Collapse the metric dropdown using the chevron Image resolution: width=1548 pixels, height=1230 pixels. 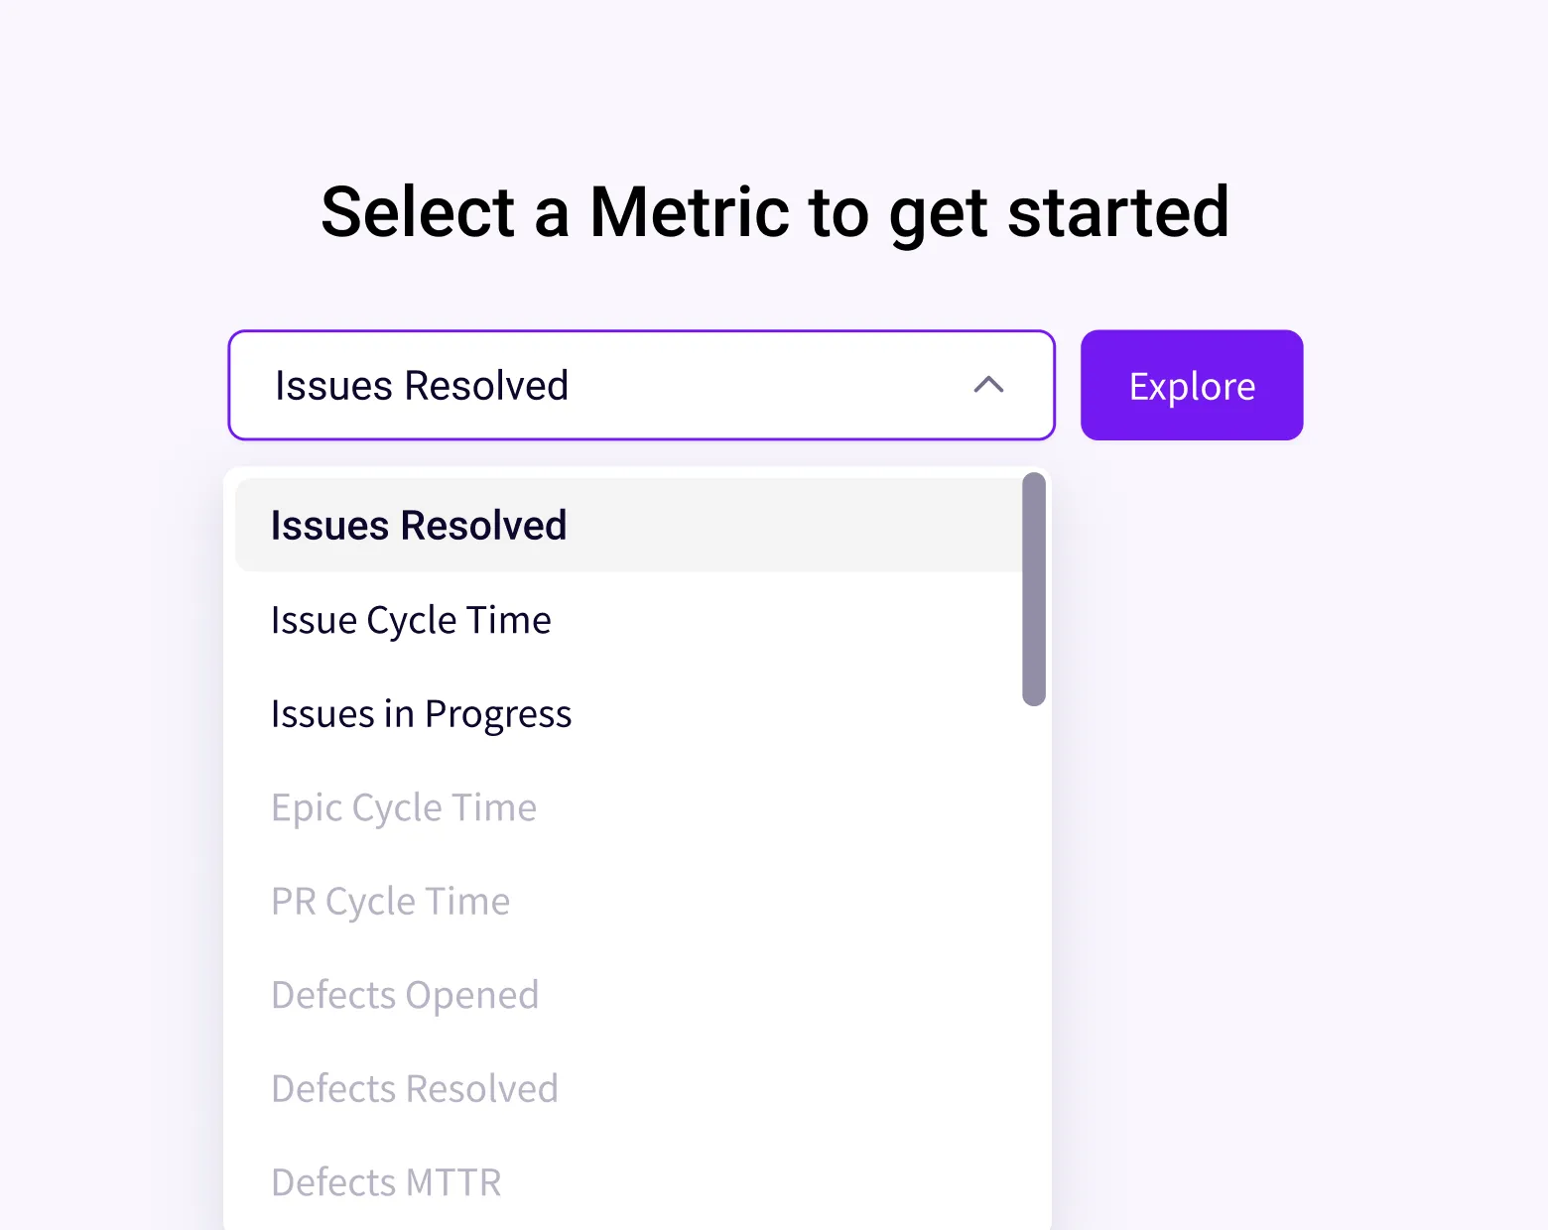tap(988, 386)
